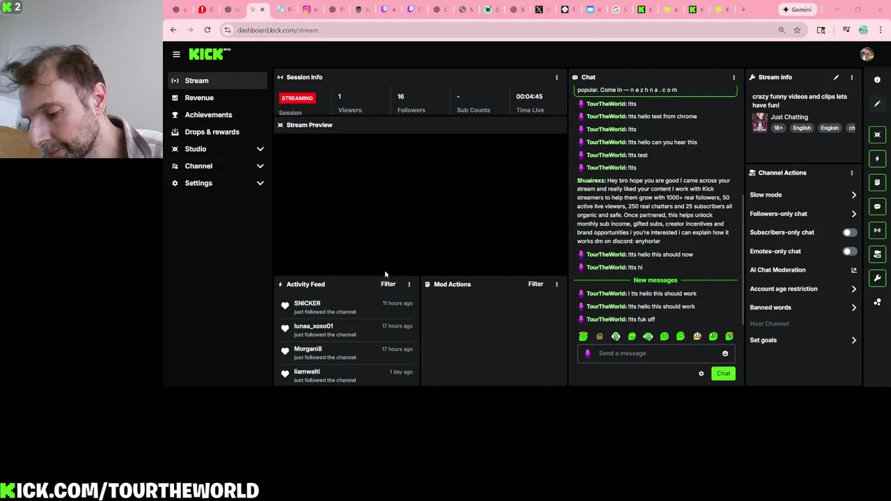Screen dimensions: 891x501
Task: Click Shuairexz username in chat
Action: pos(591,181)
